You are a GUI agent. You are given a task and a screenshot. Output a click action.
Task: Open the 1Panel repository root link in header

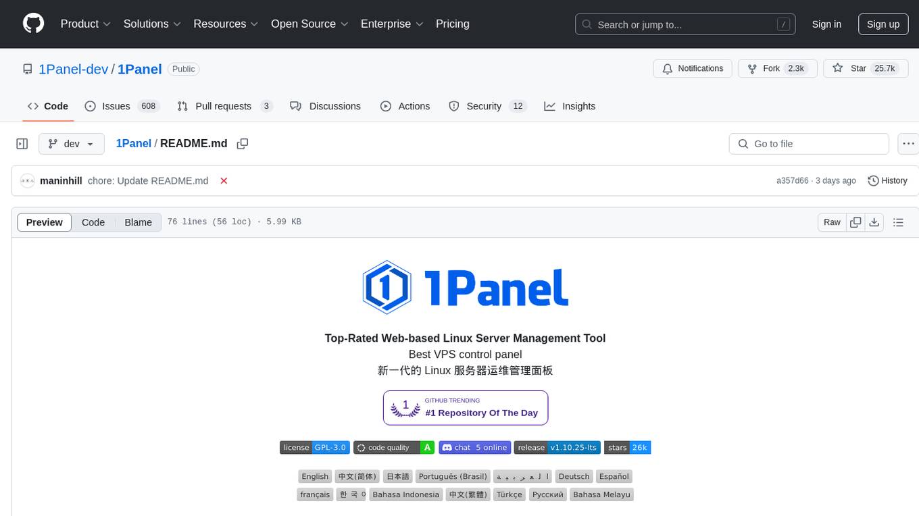(140, 69)
